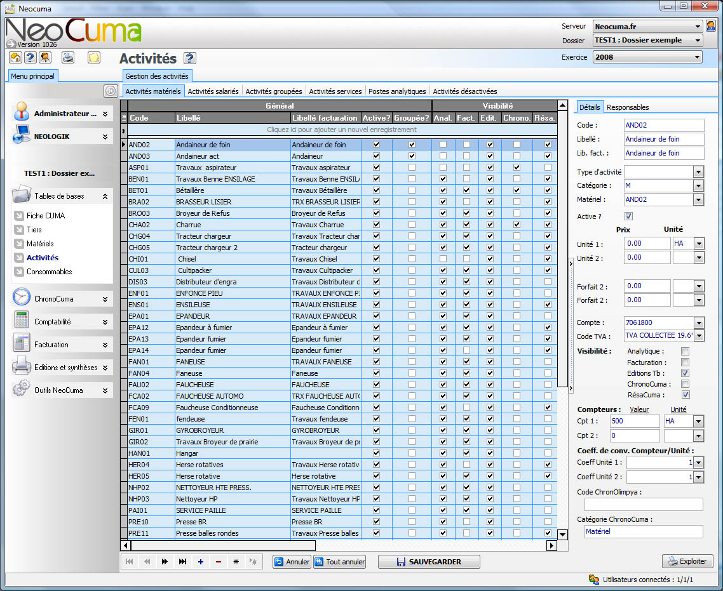Open the Dossier dropdown
The height and width of the screenshot is (591, 723).
click(x=697, y=41)
